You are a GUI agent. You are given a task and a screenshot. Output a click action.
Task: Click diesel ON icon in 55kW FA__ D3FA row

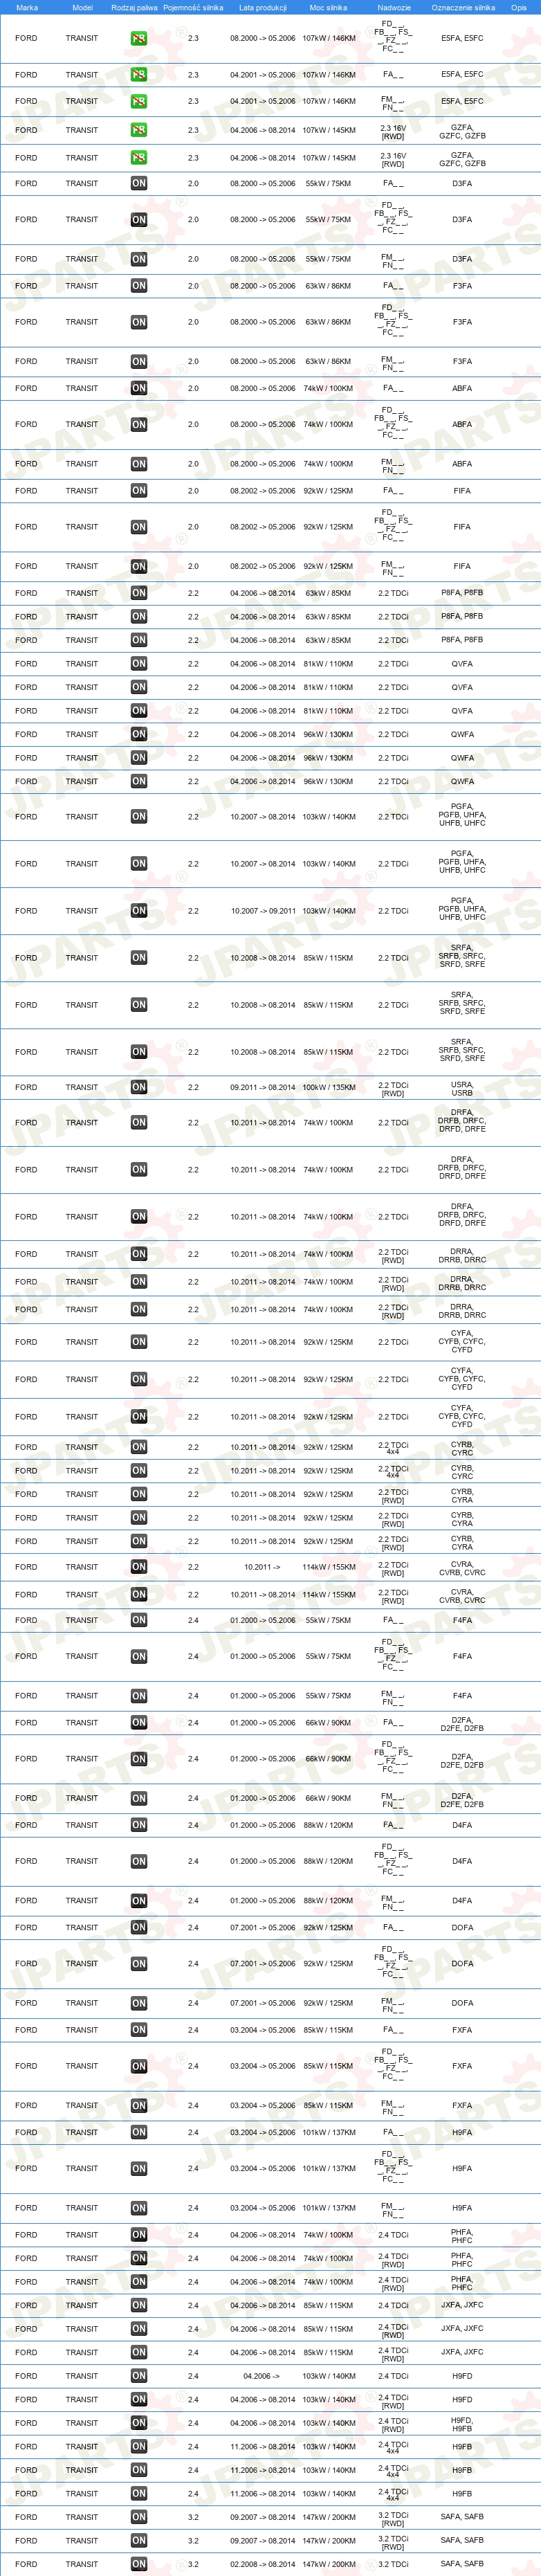[x=139, y=183]
